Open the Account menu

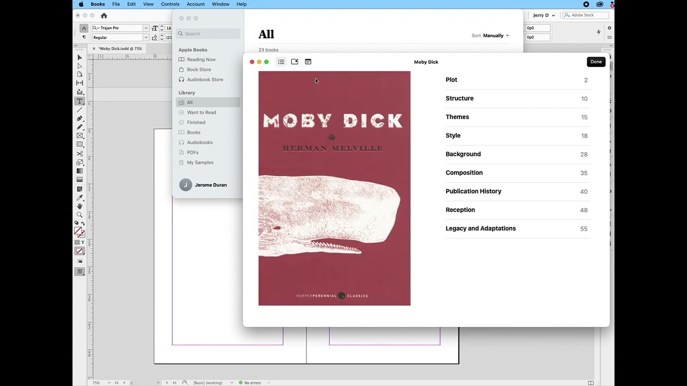coord(195,4)
